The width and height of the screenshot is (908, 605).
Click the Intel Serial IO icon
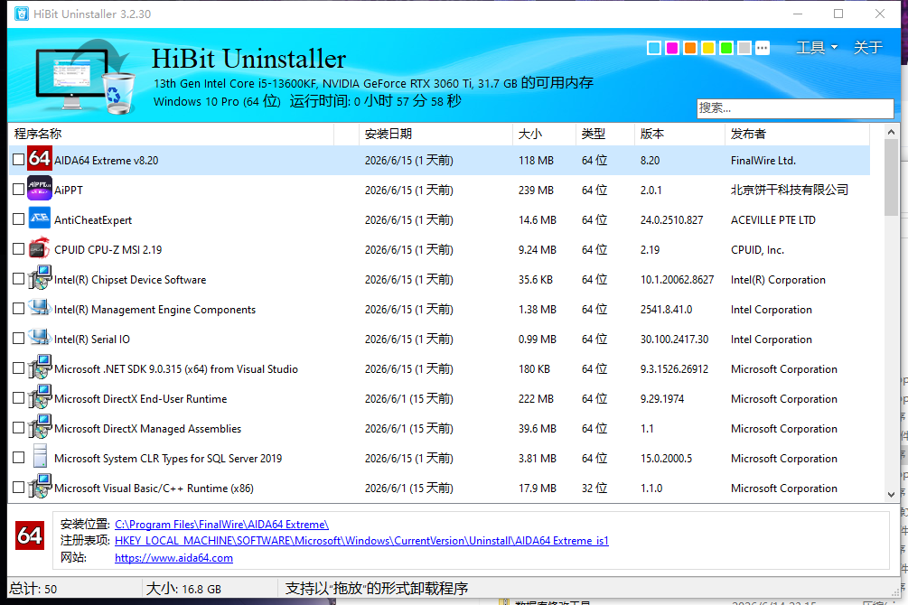point(40,338)
